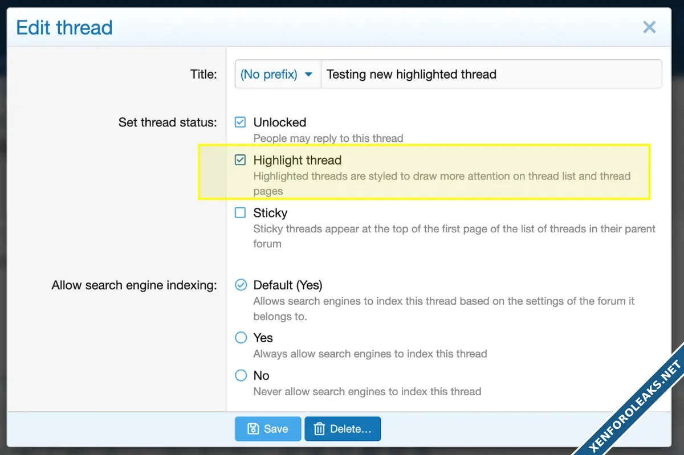Click the trash can icon on Delete
The width and height of the screenshot is (684, 455).
pyautogui.click(x=319, y=429)
